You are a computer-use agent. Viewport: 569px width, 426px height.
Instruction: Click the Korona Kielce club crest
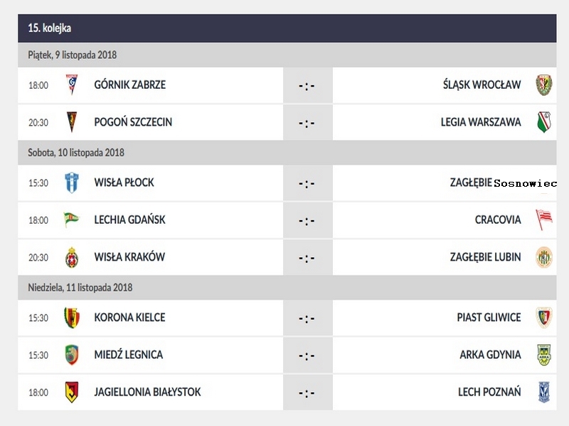tap(72, 317)
